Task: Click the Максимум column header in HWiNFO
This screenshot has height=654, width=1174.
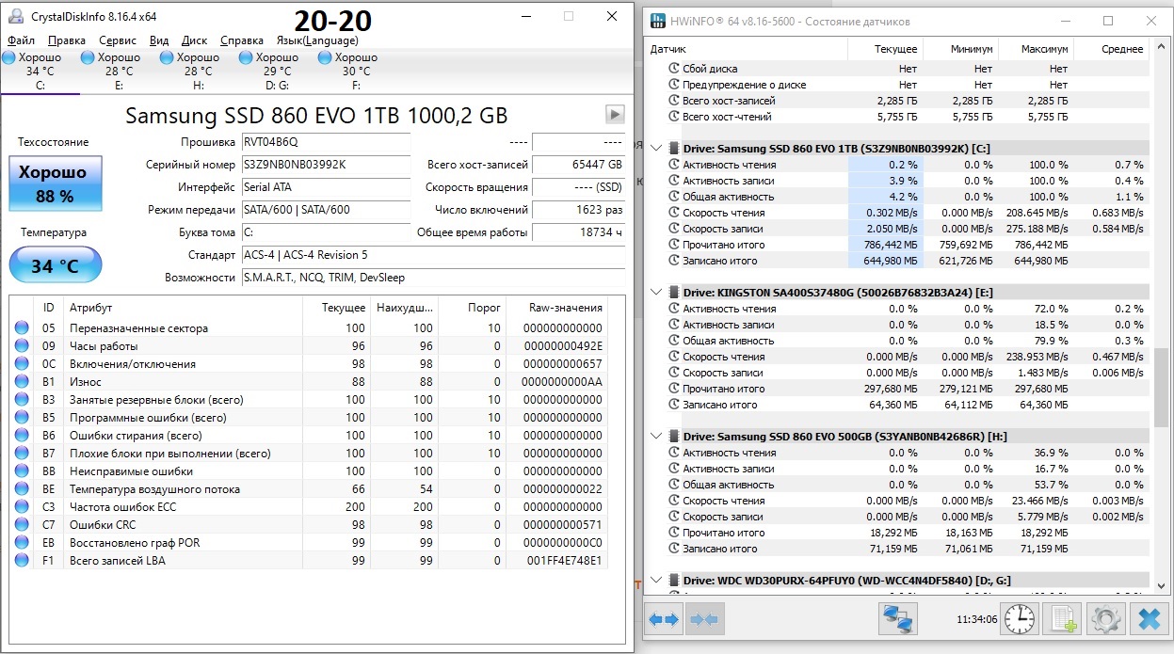Action: click(1036, 49)
